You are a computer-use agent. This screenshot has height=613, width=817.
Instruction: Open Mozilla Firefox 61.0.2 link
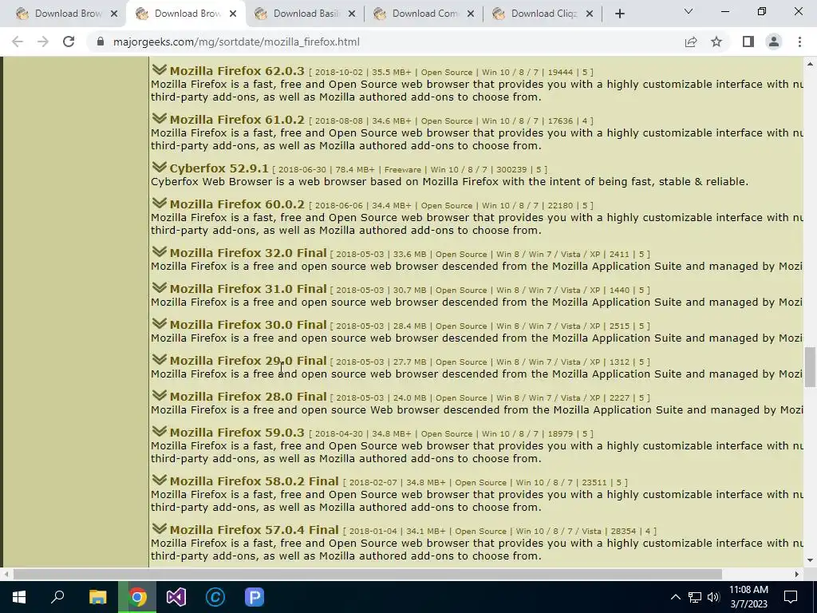[x=237, y=120]
